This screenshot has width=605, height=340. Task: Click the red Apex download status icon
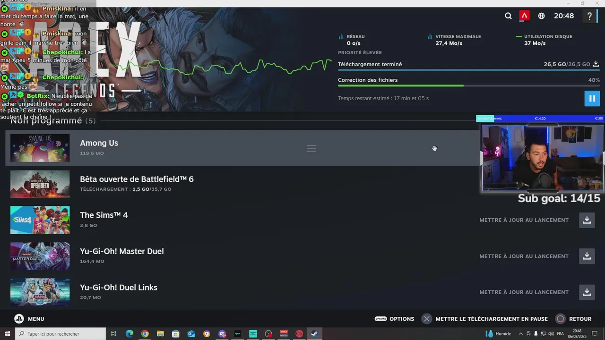pyautogui.click(x=524, y=16)
